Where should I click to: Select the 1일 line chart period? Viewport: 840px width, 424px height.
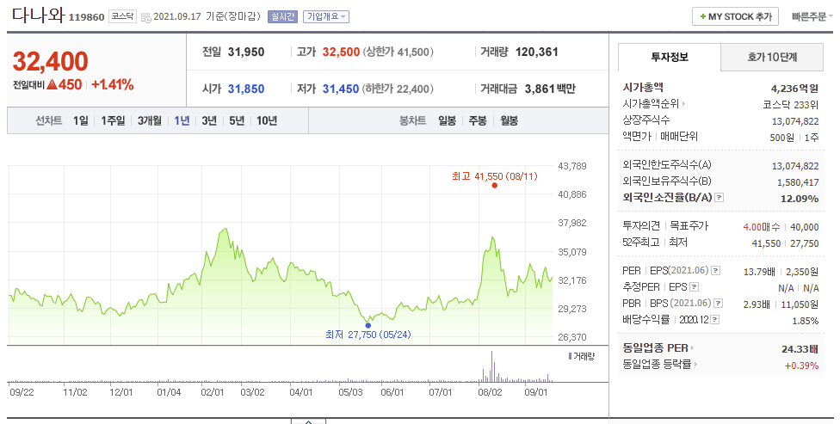click(81, 121)
